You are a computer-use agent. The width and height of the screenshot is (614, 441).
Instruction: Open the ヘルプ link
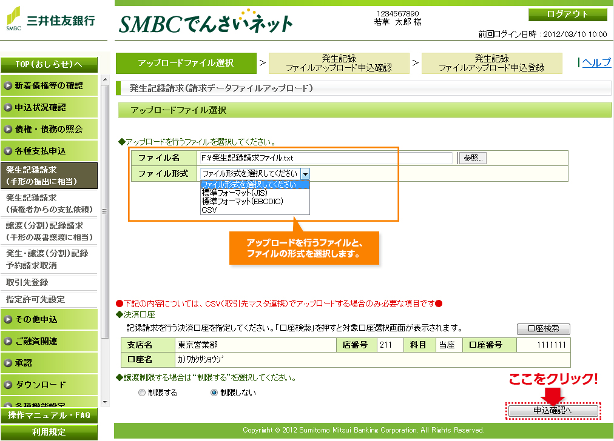point(596,62)
